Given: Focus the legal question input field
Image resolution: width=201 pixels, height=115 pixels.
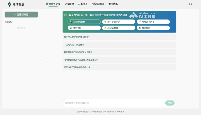Looking at the screenshot, I should (113, 103).
